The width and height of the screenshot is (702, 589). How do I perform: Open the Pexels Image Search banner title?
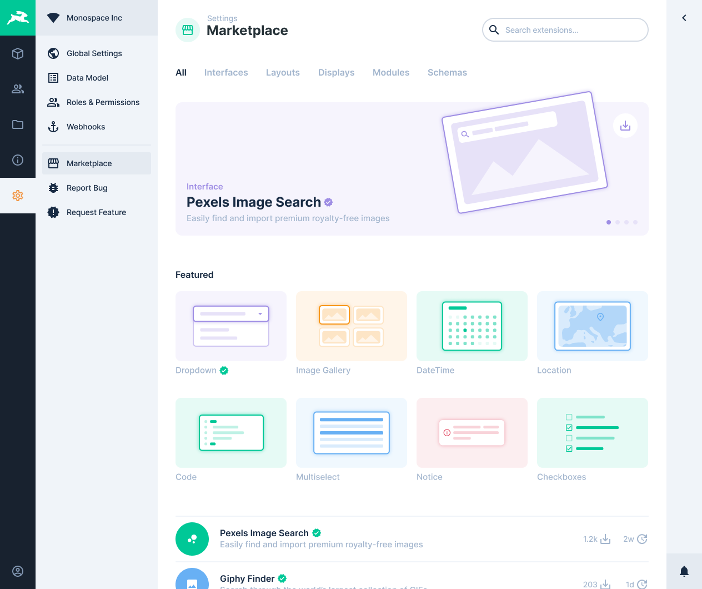click(254, 202)
